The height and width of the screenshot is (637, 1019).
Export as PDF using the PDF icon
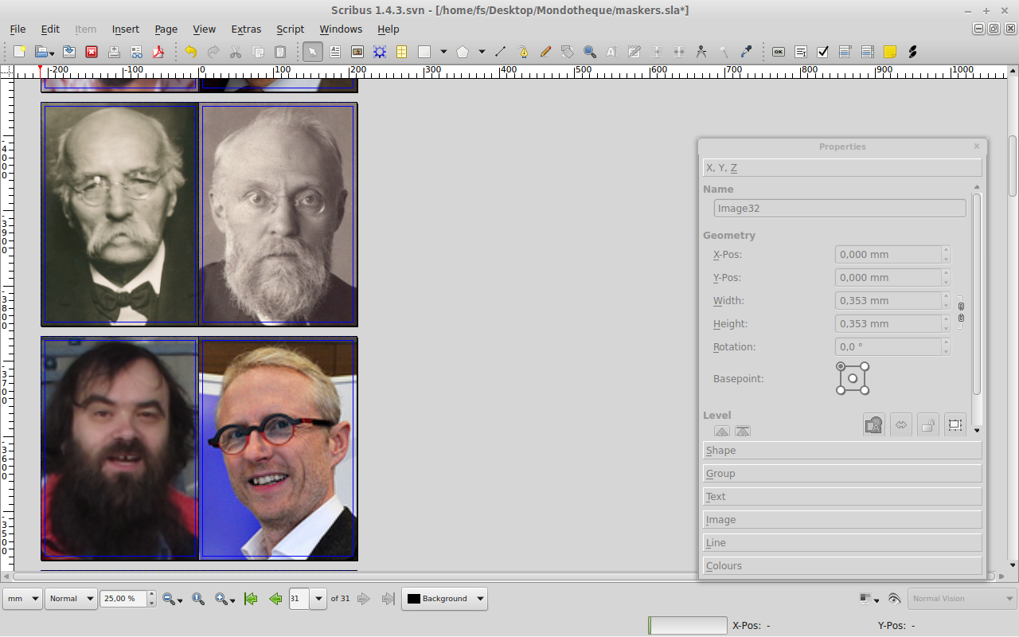158,52
